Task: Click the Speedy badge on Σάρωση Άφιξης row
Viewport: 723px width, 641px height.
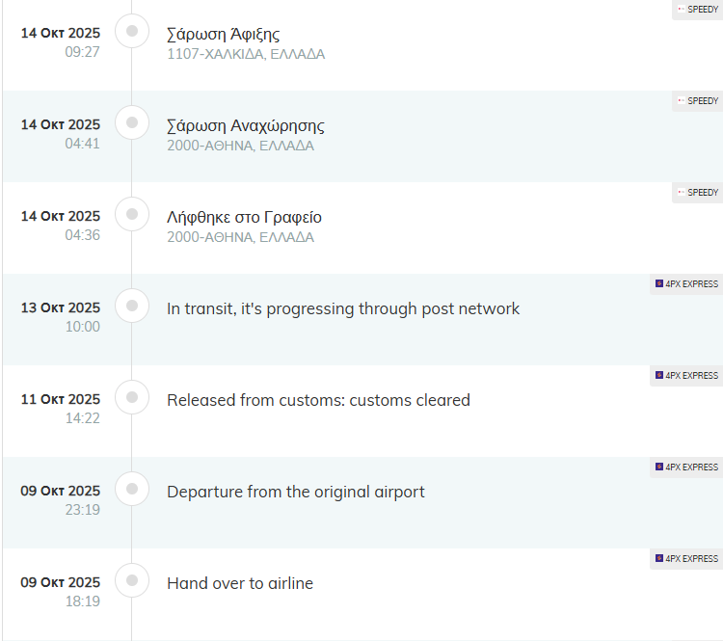Action: point(697,10)
